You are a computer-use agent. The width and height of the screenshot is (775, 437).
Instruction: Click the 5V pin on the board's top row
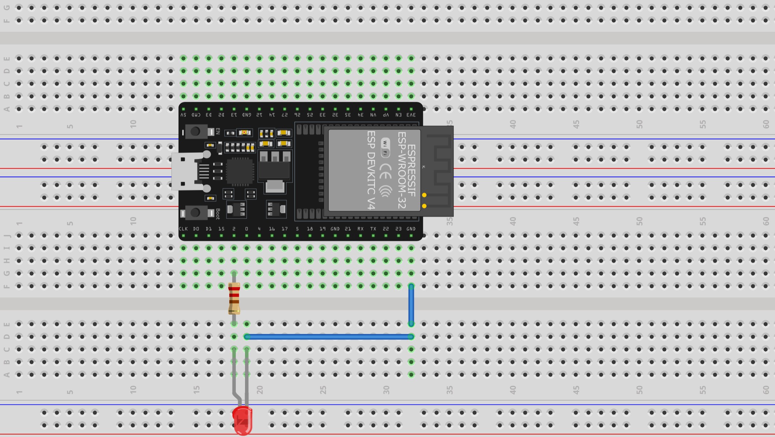tap(183, 109)
